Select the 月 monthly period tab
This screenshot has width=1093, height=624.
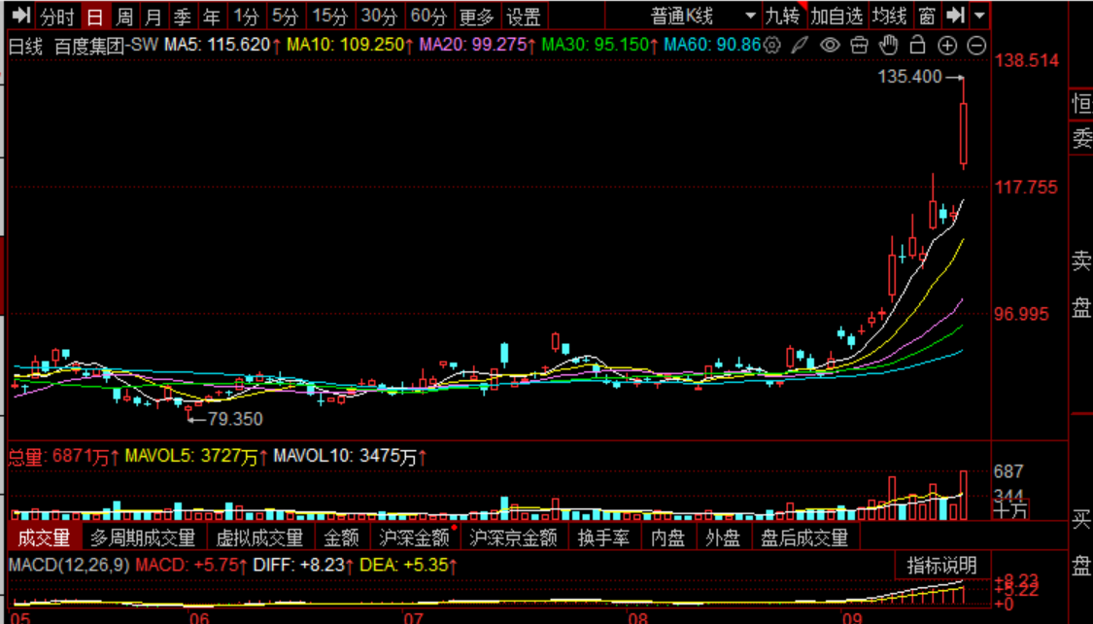[x=154, y=16]
